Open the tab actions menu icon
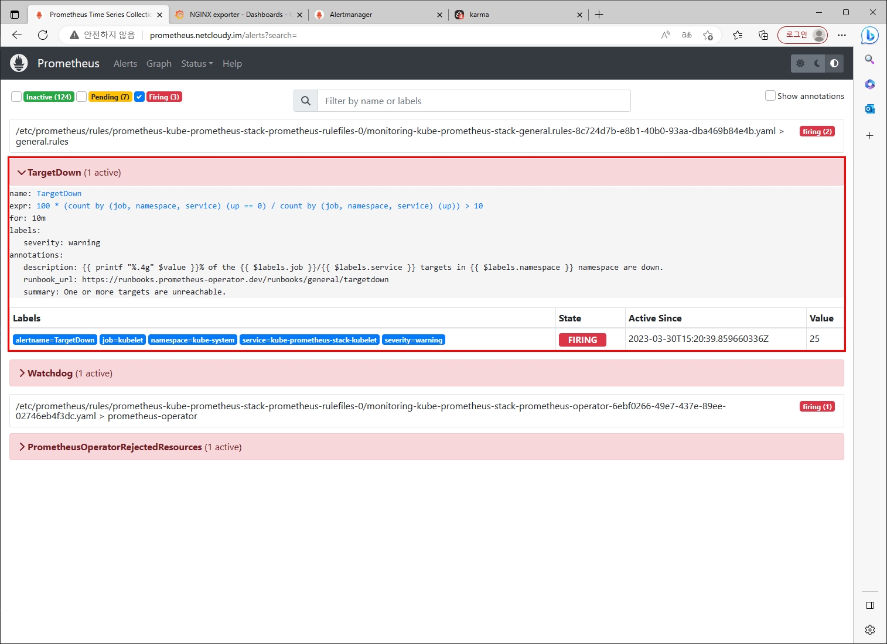Screen dimensions: 887x644 click(x=15, y=15)
